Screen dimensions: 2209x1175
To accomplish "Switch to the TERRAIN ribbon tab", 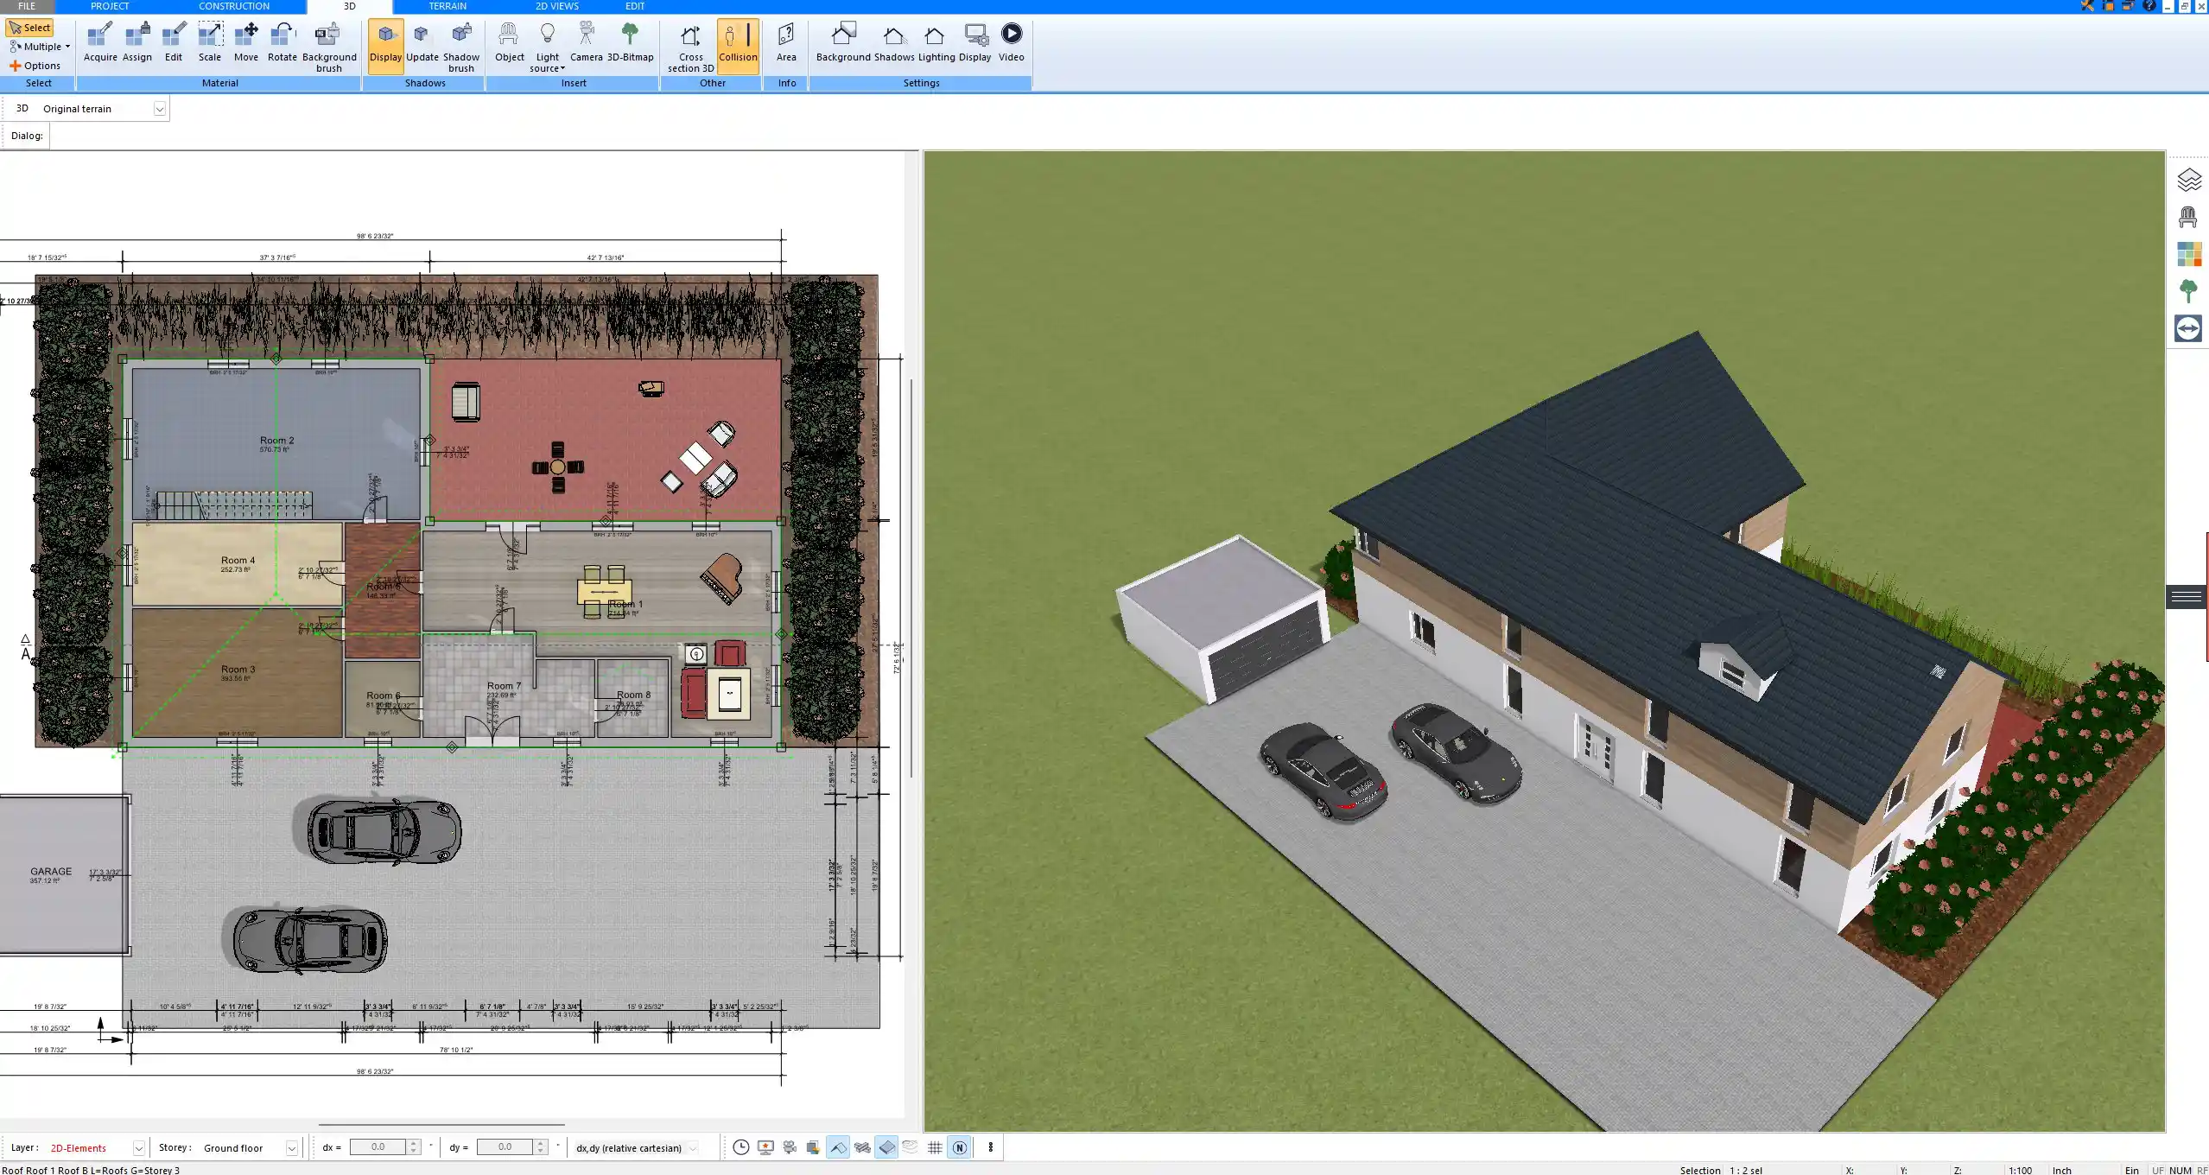I will point(448,6).
